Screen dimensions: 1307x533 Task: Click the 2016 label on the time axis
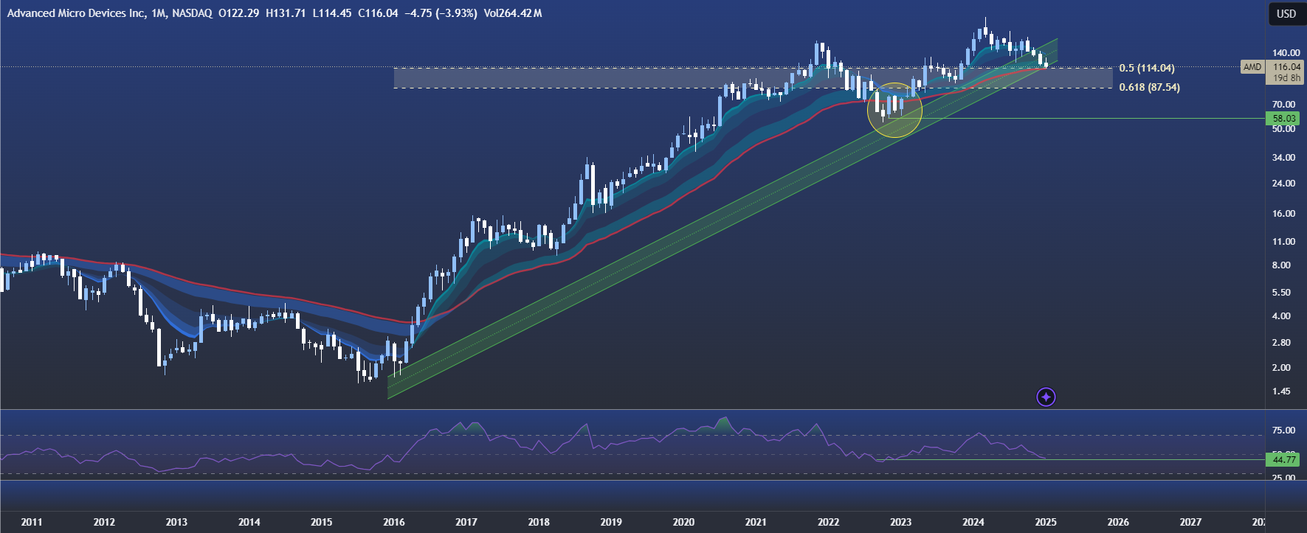click(393, 522)
